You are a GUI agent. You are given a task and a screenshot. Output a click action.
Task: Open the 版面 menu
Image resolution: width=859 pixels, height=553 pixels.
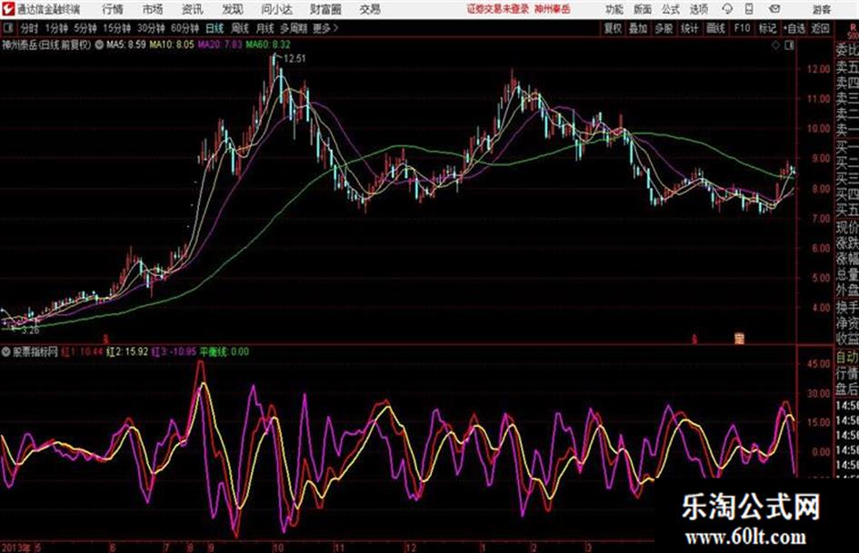[643, 9]
